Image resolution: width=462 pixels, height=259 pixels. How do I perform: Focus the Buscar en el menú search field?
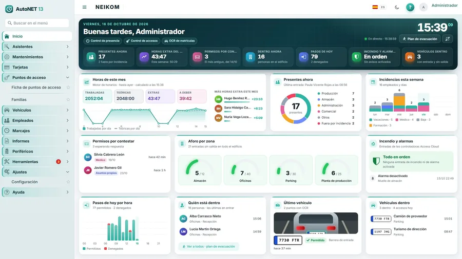pyautogui.click(x=37, y=23)
